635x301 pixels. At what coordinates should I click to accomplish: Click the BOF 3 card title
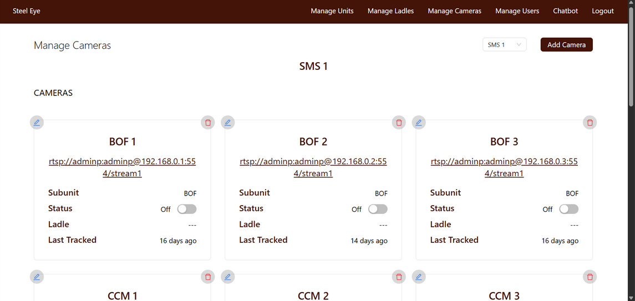pyautogui.click(x=504, y=141)
